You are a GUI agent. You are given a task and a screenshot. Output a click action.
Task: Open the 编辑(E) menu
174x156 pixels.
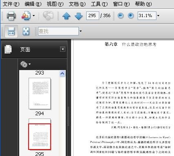coord(33,4)
